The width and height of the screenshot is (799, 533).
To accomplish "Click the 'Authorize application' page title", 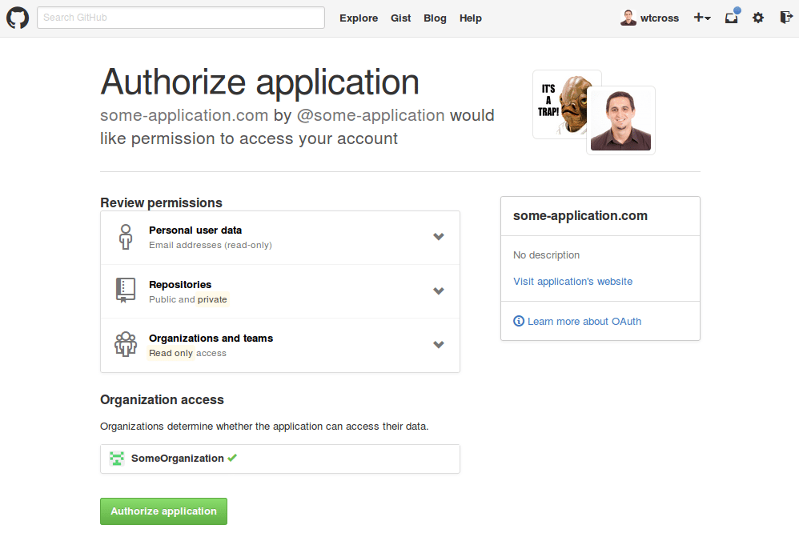I will (260, 82).
